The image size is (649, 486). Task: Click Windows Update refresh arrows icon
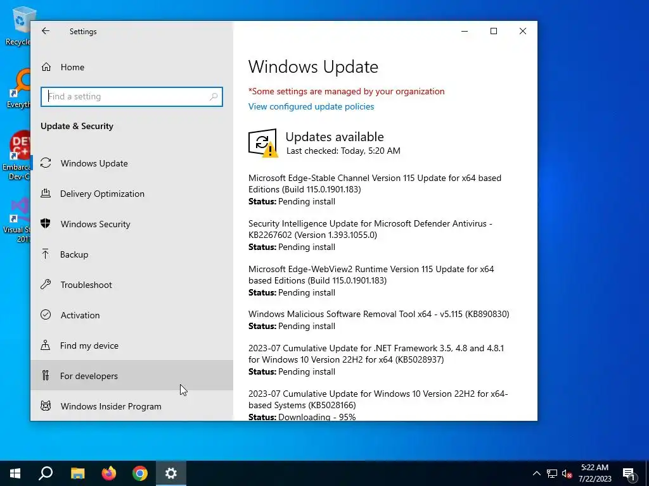click(x=46, y=163)
